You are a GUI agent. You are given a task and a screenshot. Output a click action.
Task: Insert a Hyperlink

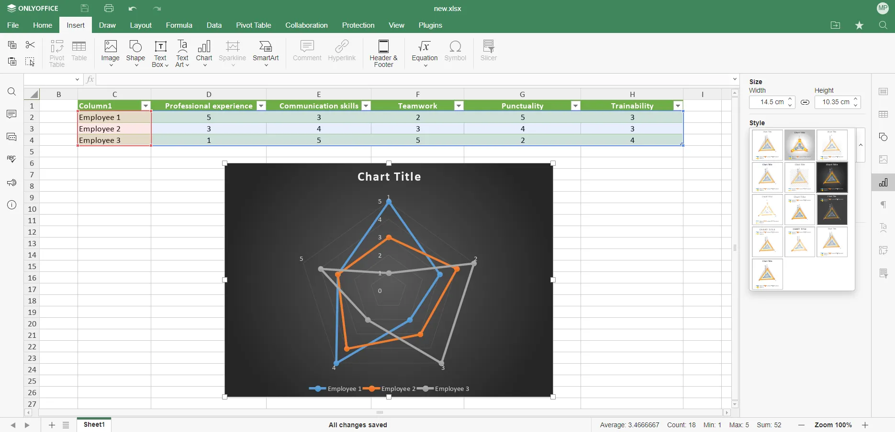pos(342,50)
